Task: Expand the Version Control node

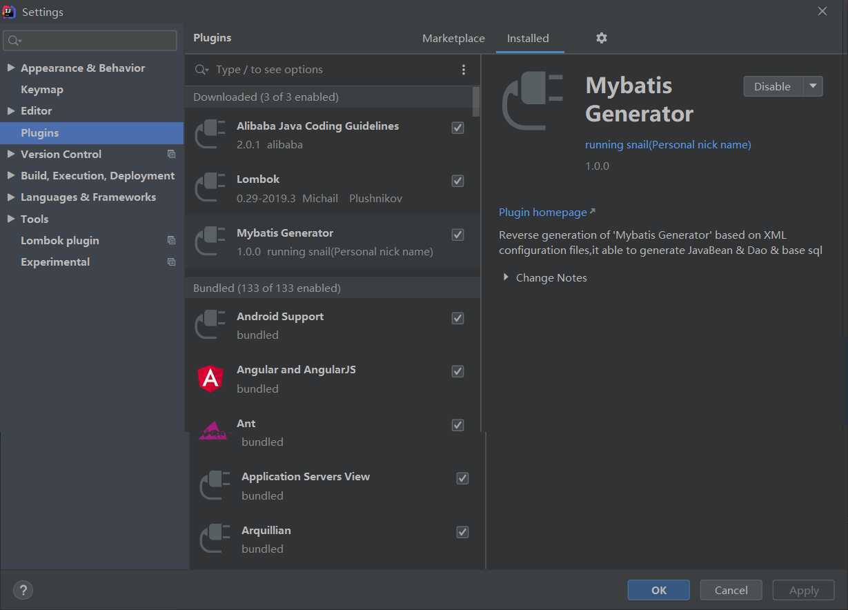Action: point(10,154)
